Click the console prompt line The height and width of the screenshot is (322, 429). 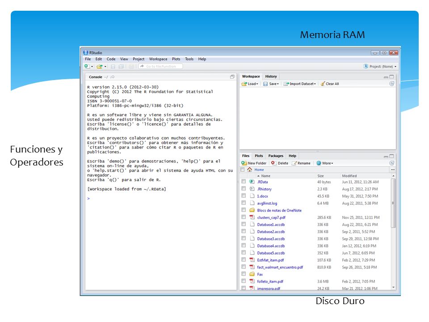pos(160,198)
